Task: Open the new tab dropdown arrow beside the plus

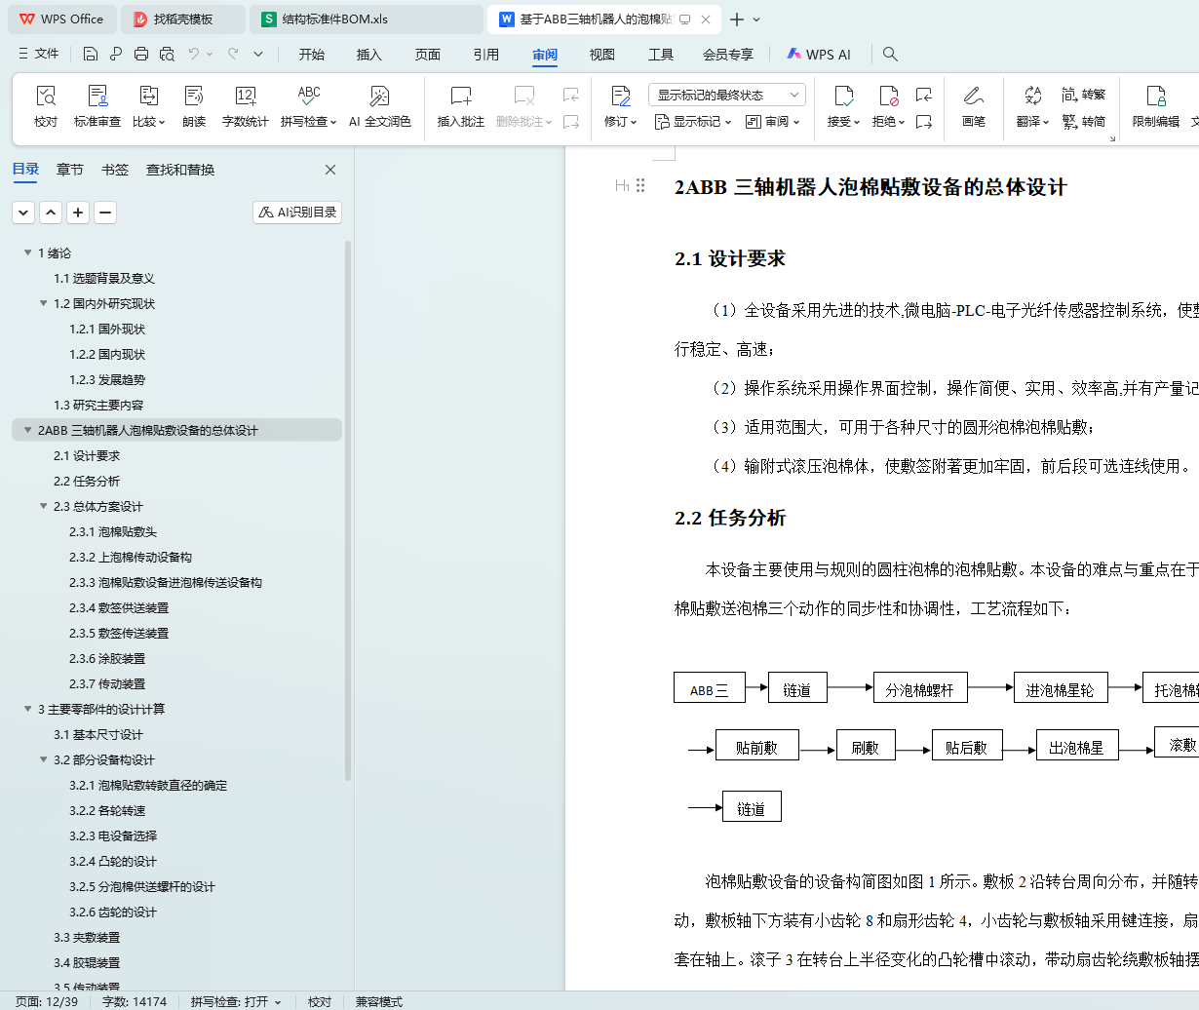Action: pos(756,19)
